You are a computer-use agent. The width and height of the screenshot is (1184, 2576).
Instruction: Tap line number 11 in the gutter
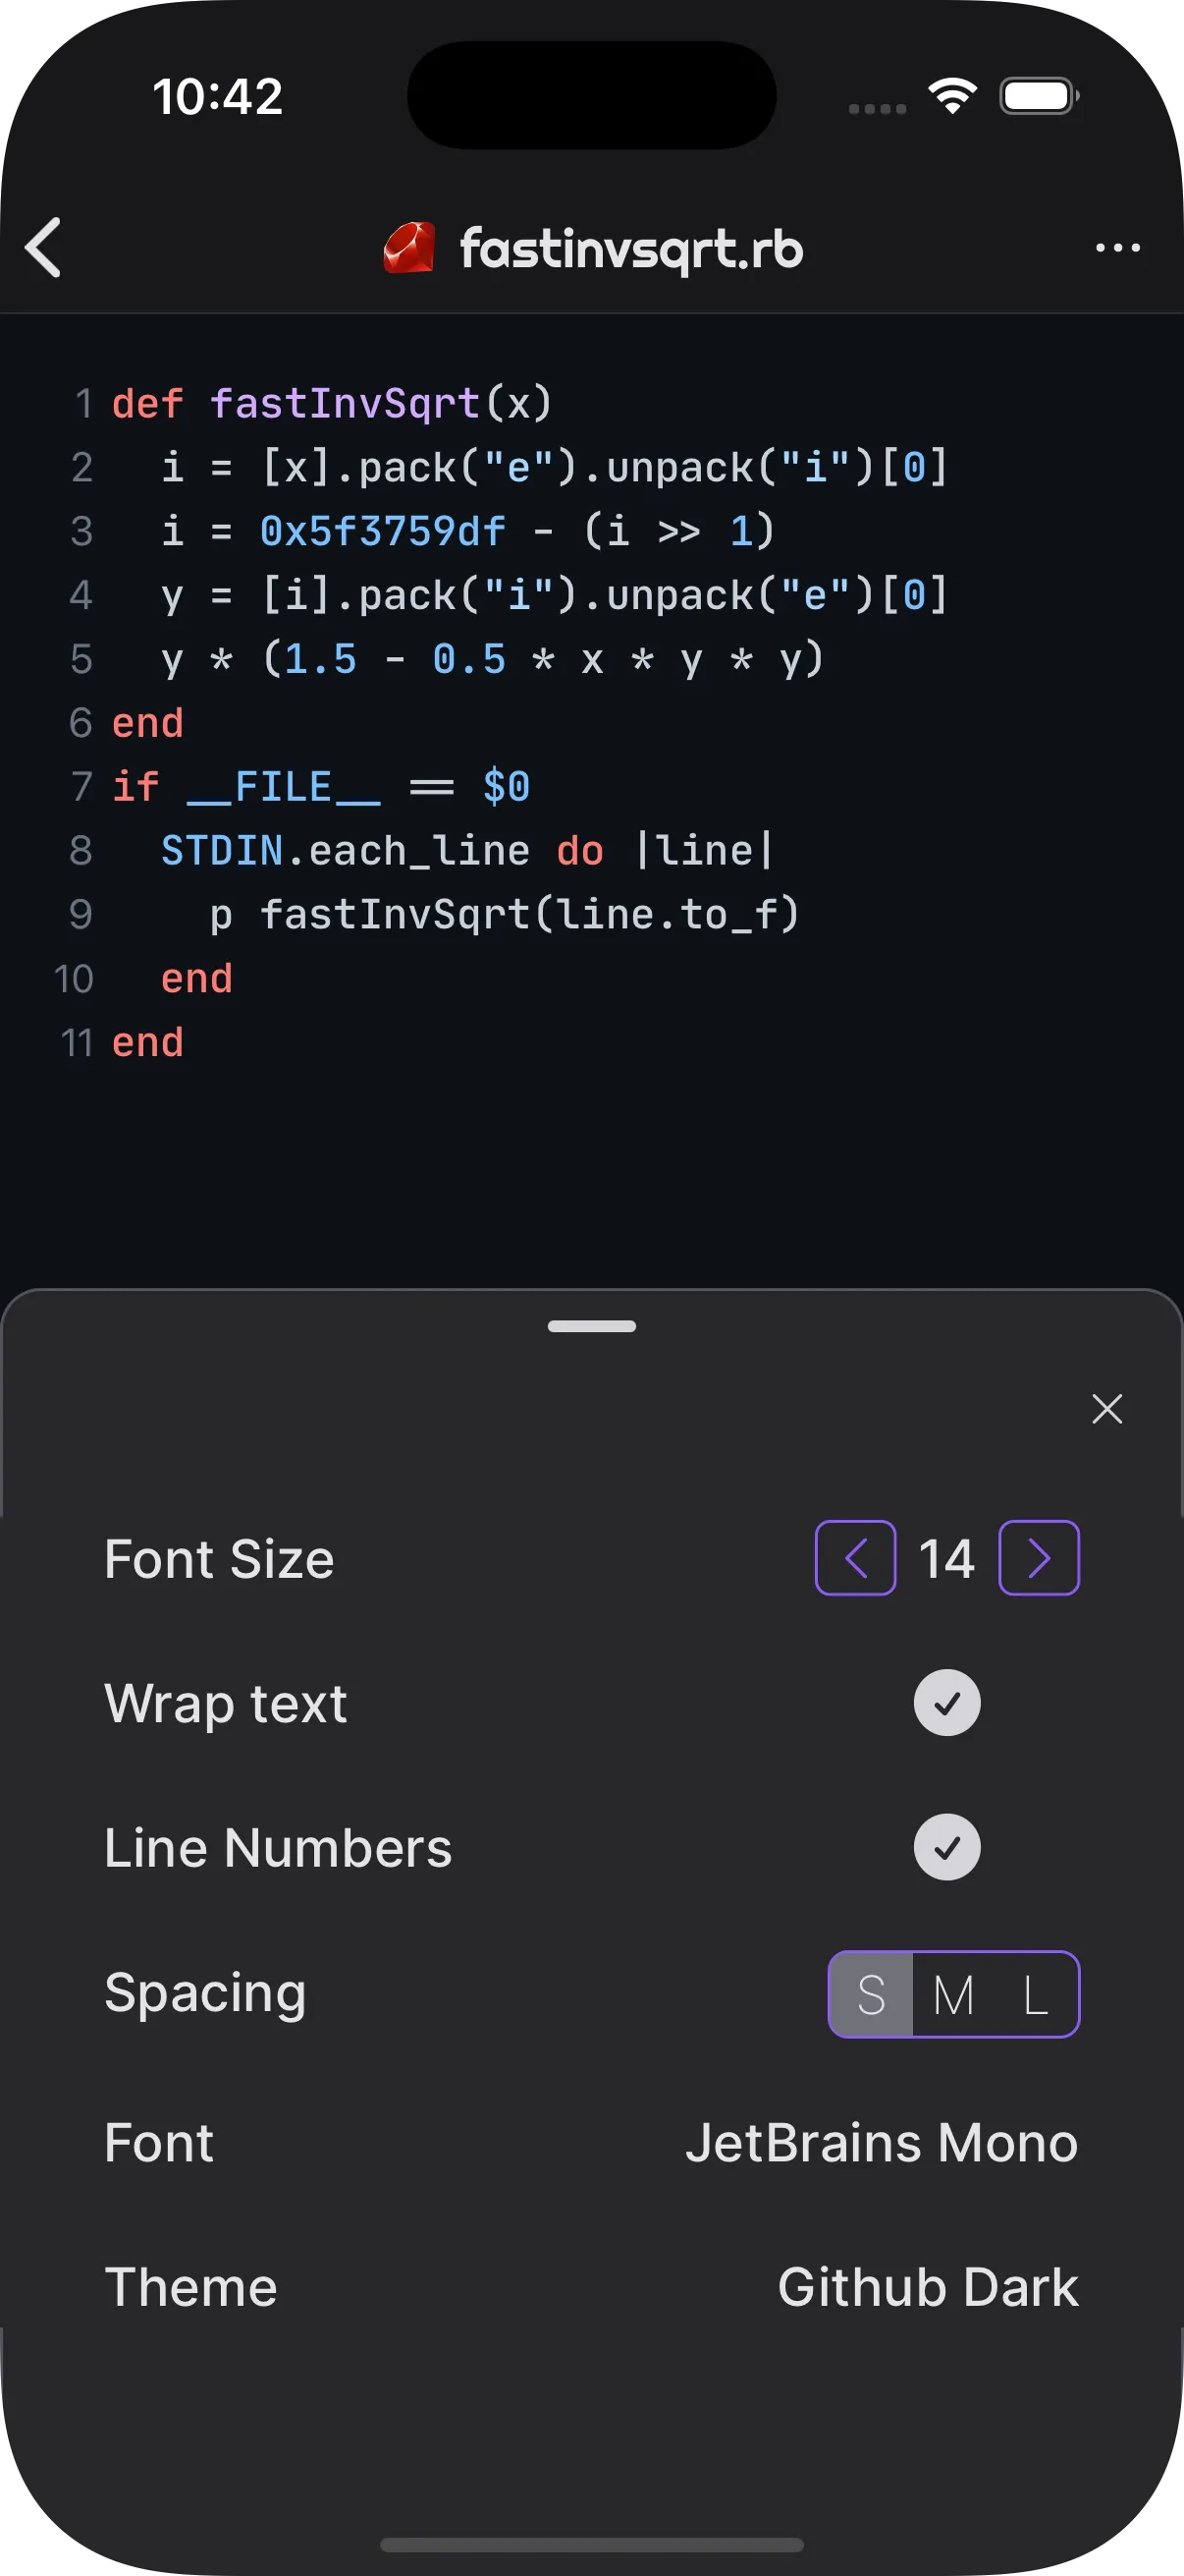tap(77, 1043)
